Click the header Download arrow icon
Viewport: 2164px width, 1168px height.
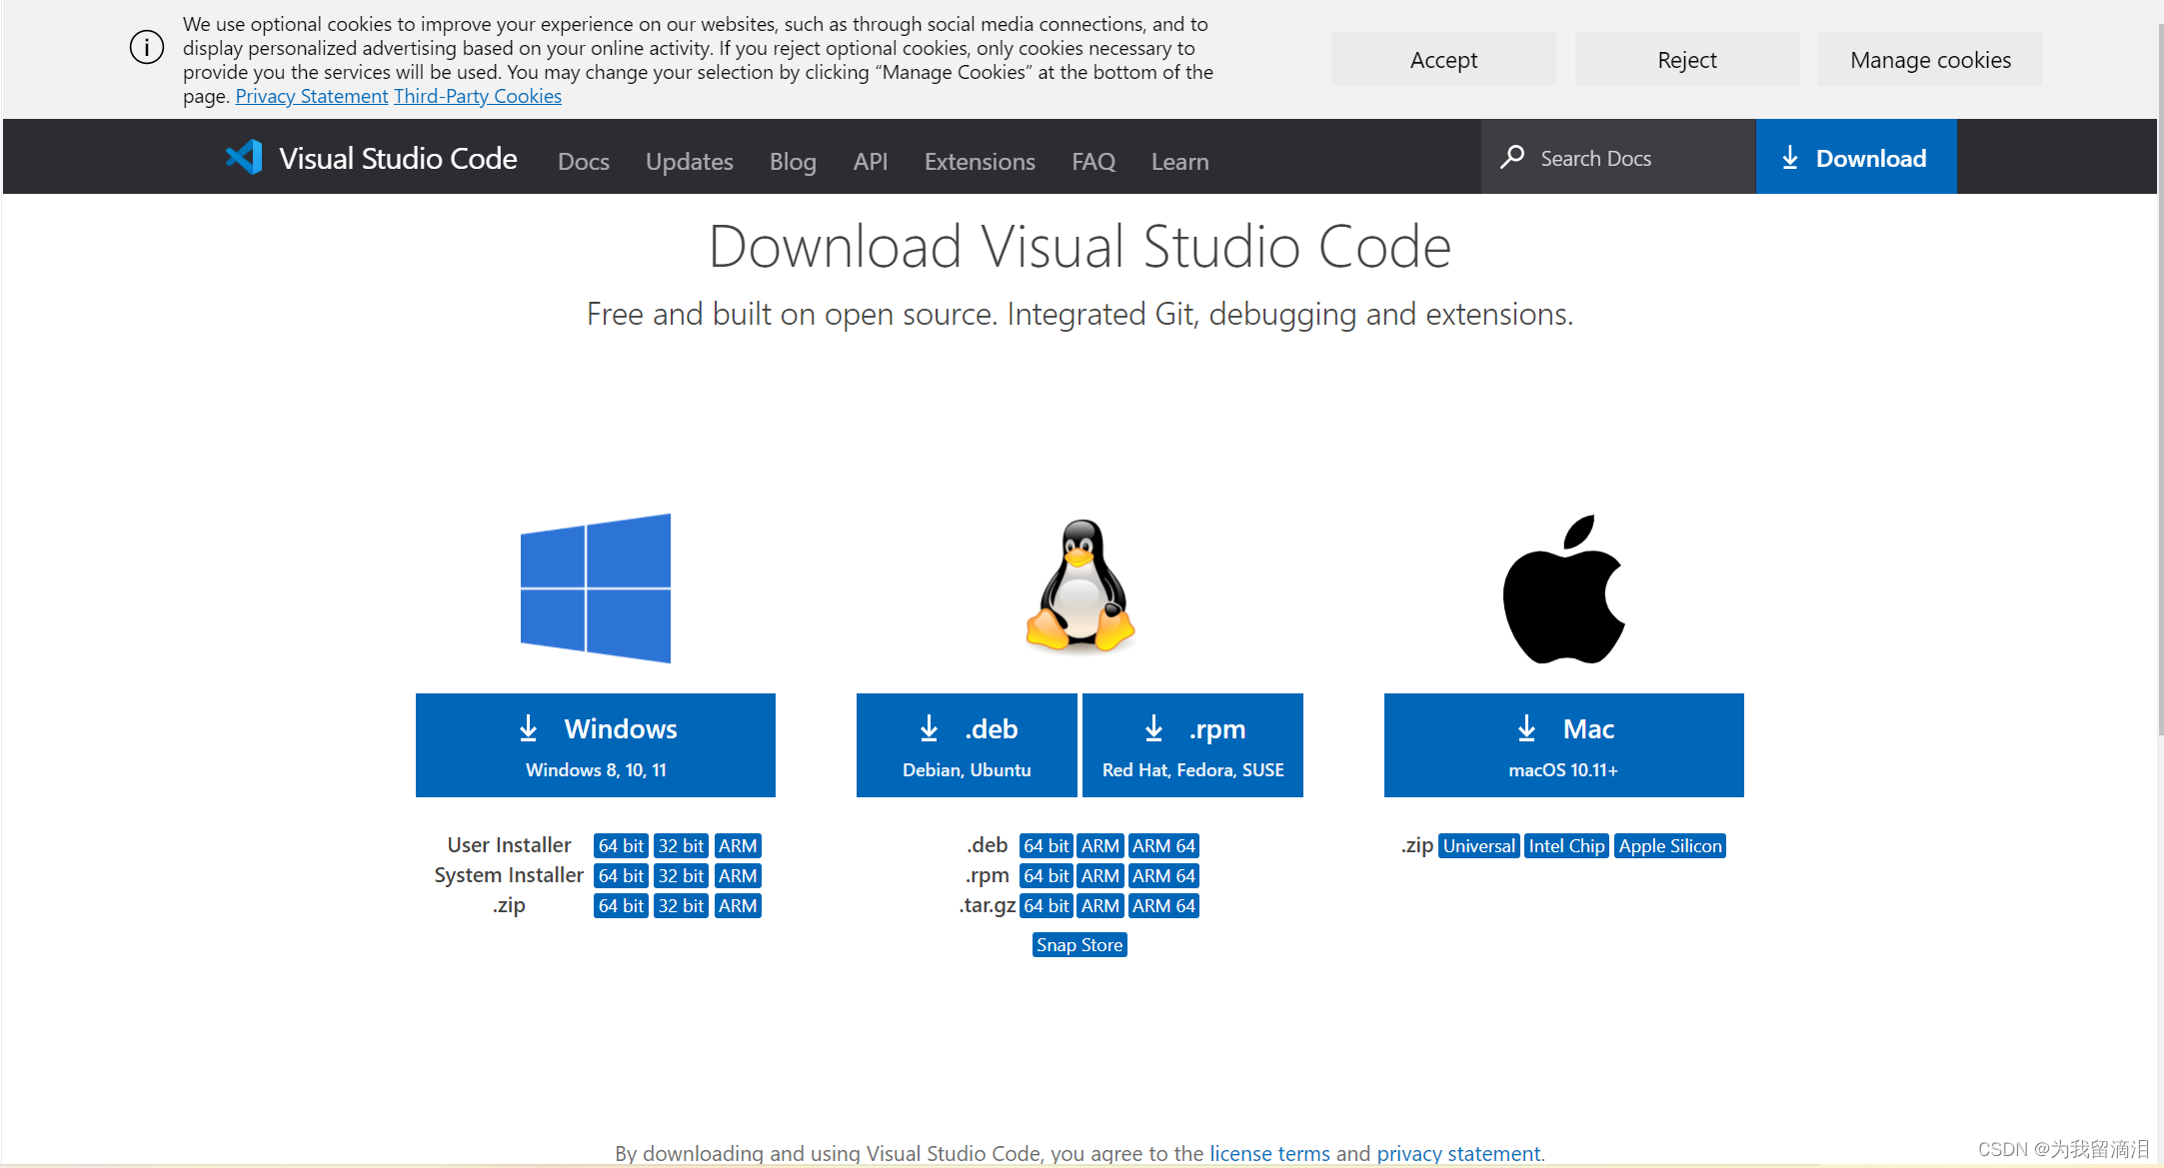(x=1790, y=158)
